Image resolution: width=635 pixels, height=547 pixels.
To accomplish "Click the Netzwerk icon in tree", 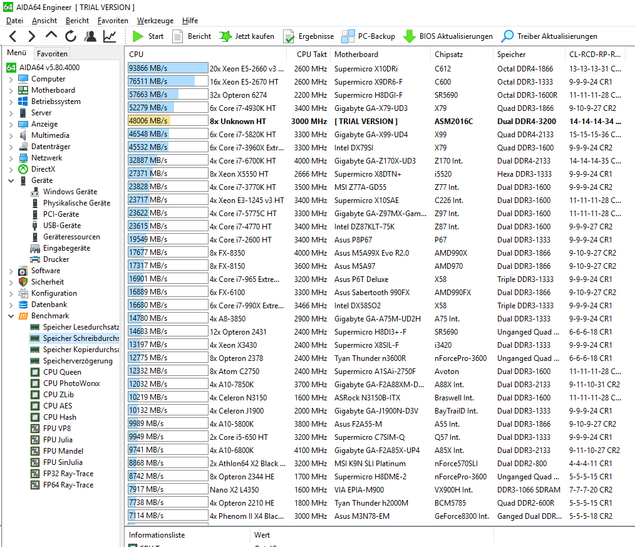I will 24,158.
